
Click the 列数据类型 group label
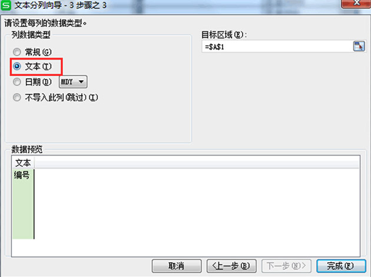[x=31, y=35]
